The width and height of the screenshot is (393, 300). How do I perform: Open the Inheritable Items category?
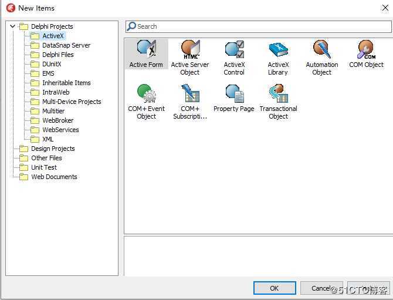(66, 83)
